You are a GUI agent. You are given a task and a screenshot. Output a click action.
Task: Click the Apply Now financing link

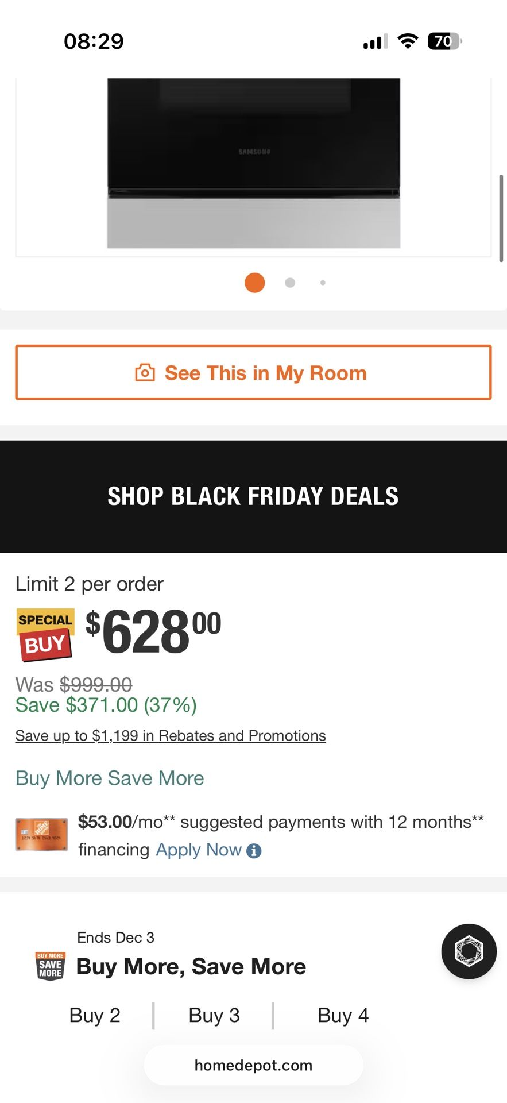click(x=199, y=850)
